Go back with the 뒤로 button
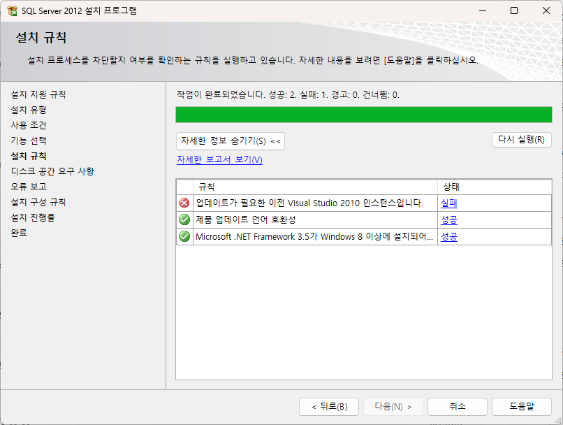 (x=329, y=407)
